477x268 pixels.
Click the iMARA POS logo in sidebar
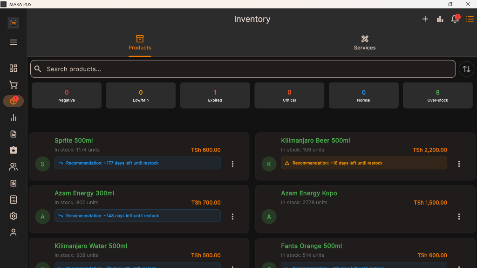coord(13,23)
